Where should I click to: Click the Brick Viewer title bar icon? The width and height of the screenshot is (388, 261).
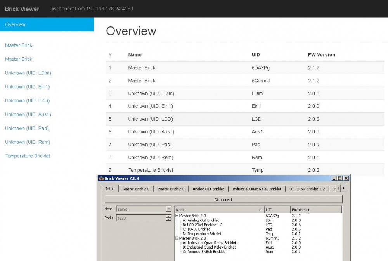[101, 178]
